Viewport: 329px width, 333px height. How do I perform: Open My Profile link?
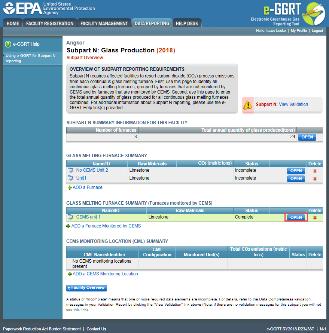pyautogui.click(x=299, y=31)
